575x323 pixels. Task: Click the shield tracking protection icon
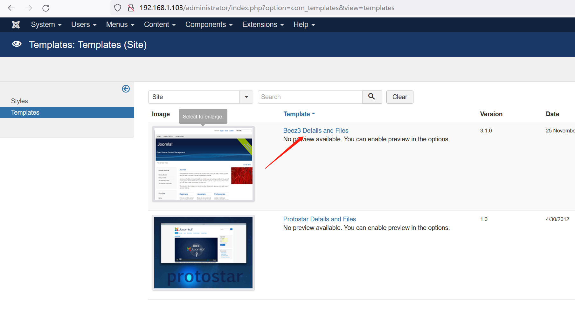coord(118,8)
